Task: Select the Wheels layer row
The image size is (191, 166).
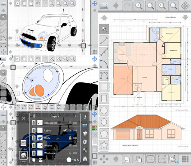Action: (55, 145)
